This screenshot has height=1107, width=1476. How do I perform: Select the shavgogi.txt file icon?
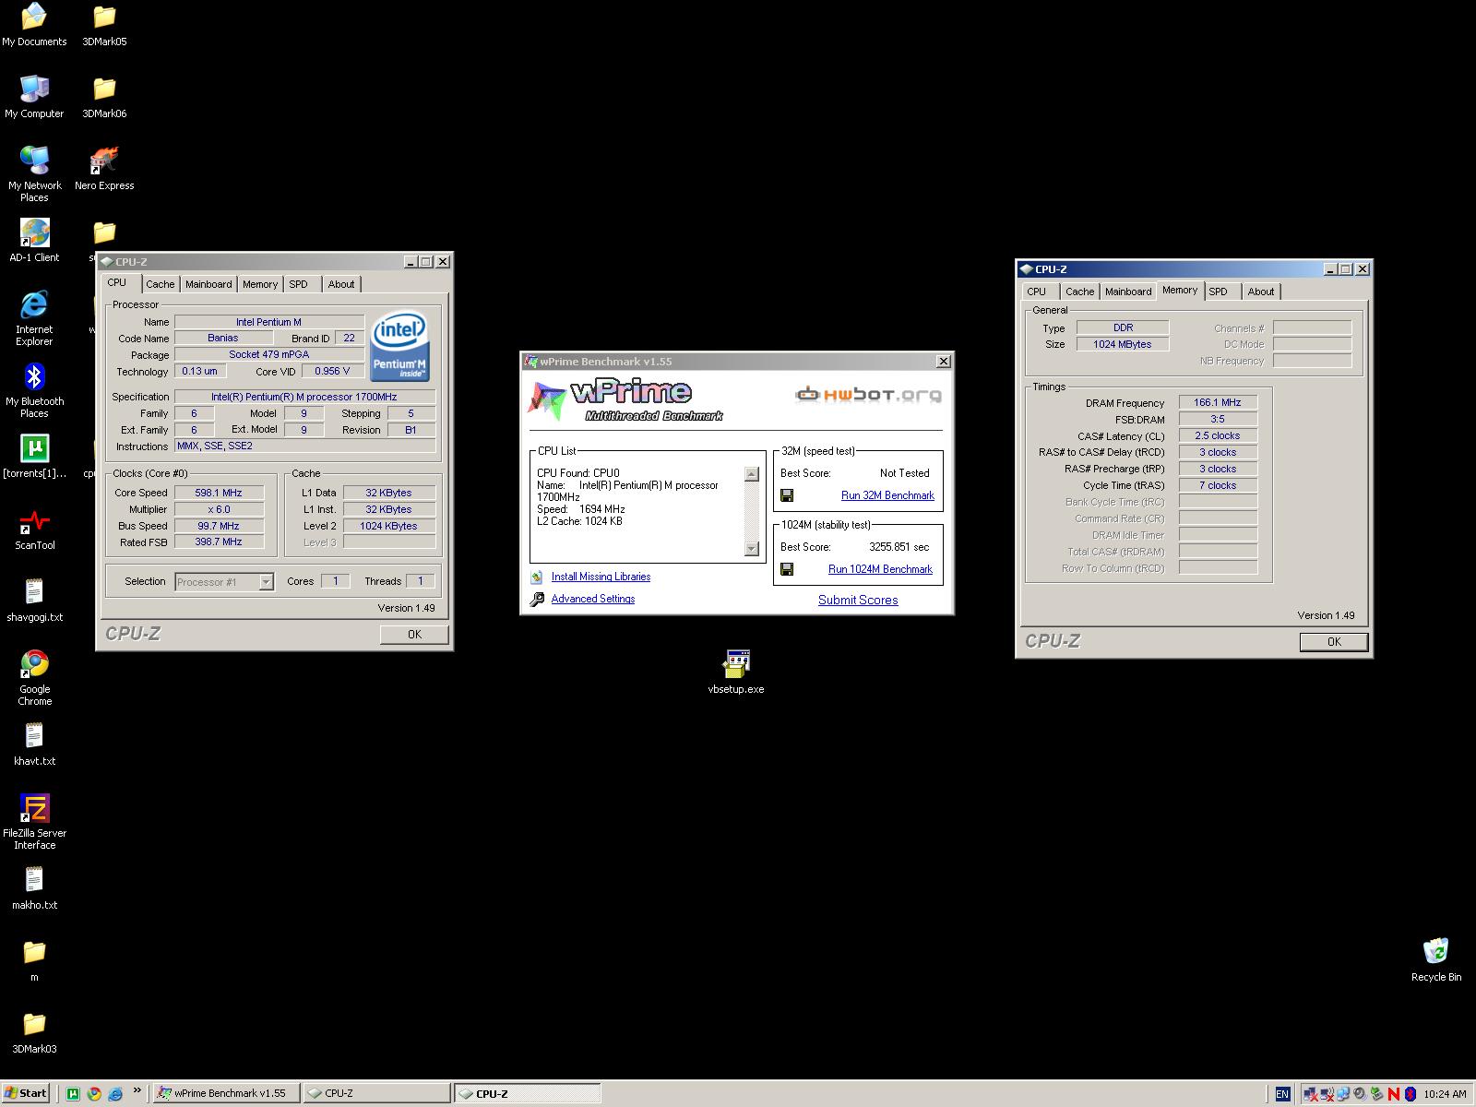[34, 601]
